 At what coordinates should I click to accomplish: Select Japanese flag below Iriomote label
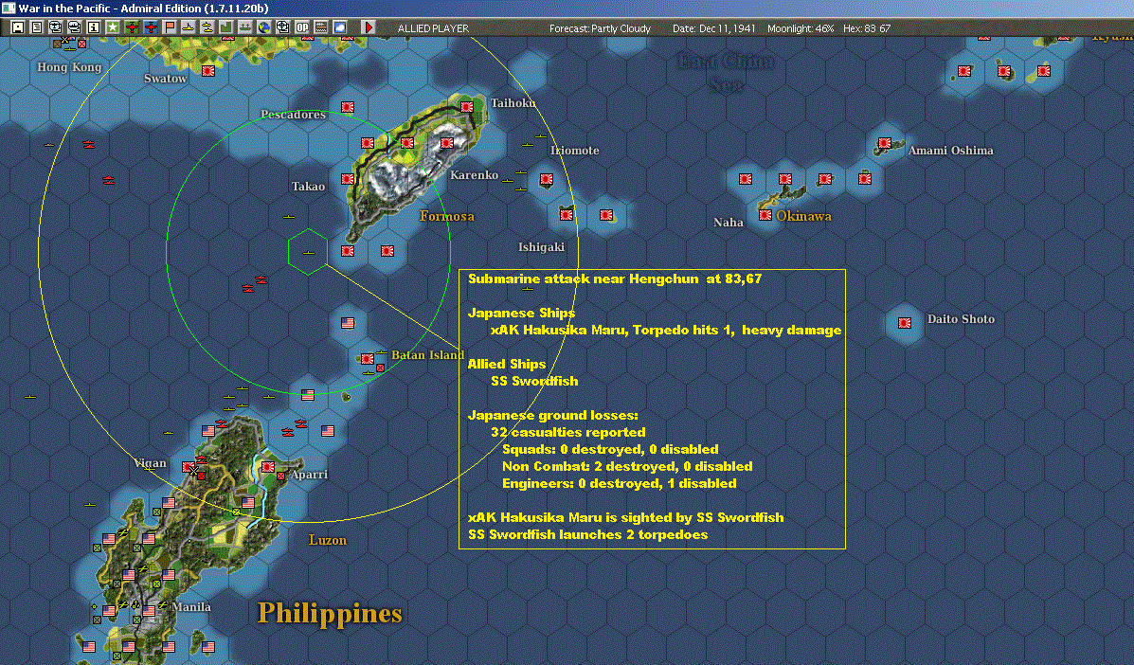[546, 178]
